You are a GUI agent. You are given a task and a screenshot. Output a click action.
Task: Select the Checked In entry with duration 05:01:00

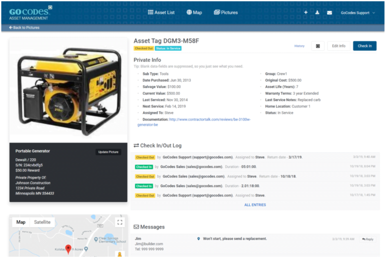pos(255,167)
